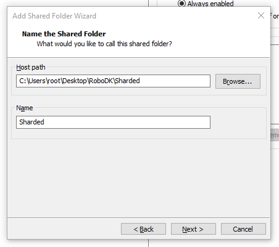279x247 pixels.
Task: Click empty area below the Name group
Action: pyautogui.click(x=139, y=177)
